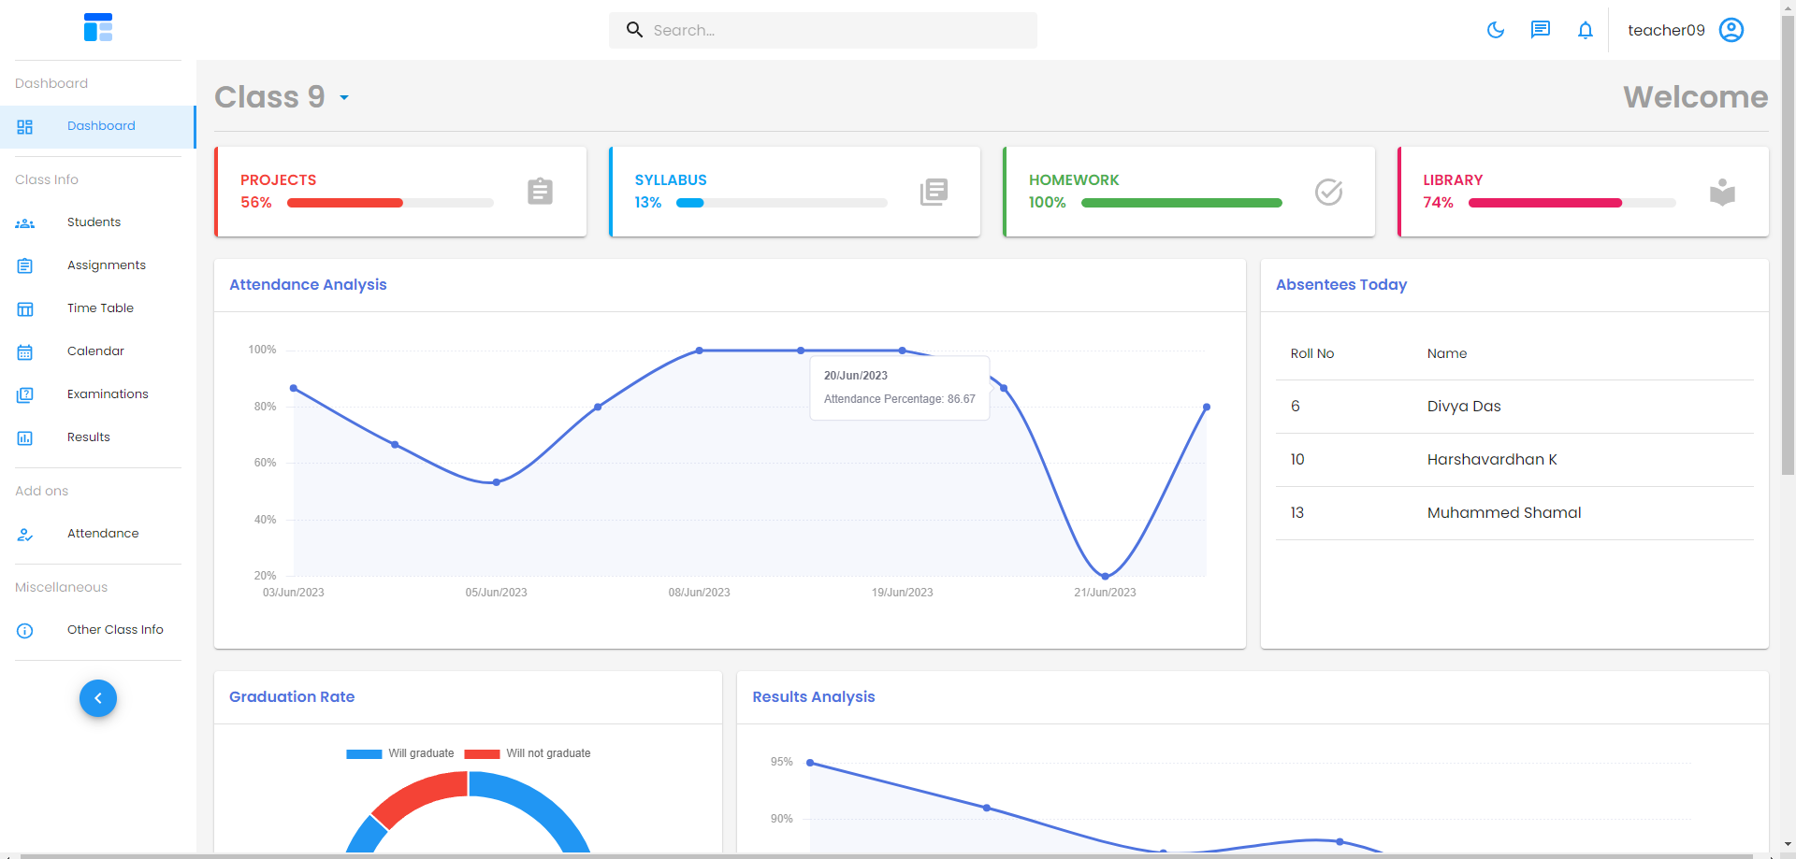Click the Students group icon
This screenshot has height=859, width=1796.
click(25, 223)
